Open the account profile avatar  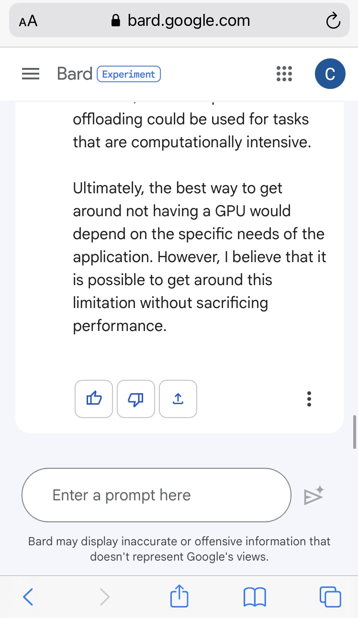tap(330, 74)
